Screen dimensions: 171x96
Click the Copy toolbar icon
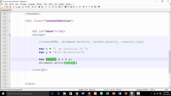tap(26, 7)
